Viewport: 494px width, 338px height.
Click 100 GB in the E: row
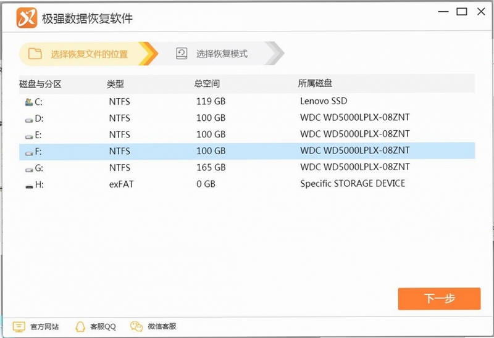point(211,134)
